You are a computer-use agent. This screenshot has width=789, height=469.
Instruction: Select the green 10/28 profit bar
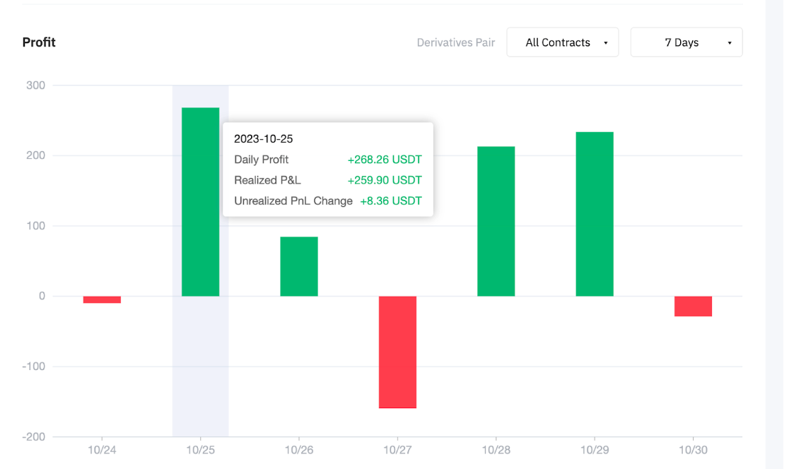496,221
